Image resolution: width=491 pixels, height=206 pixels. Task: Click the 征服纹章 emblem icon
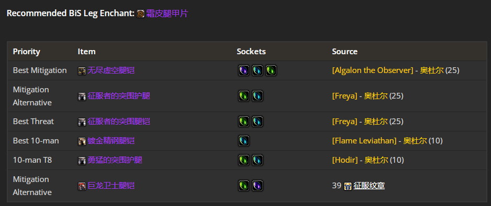click(x=348, y=186)
